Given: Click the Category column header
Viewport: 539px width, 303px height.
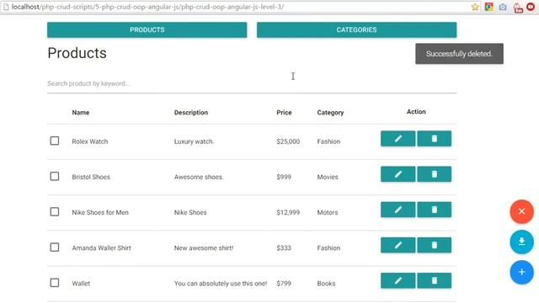Looking at the screenshot, I should pos(330,112).
